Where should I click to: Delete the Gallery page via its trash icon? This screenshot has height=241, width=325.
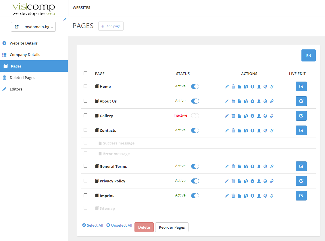coord(233,115)
